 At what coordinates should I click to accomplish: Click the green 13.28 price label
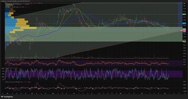pyautogui.click(x=184, y=41)
